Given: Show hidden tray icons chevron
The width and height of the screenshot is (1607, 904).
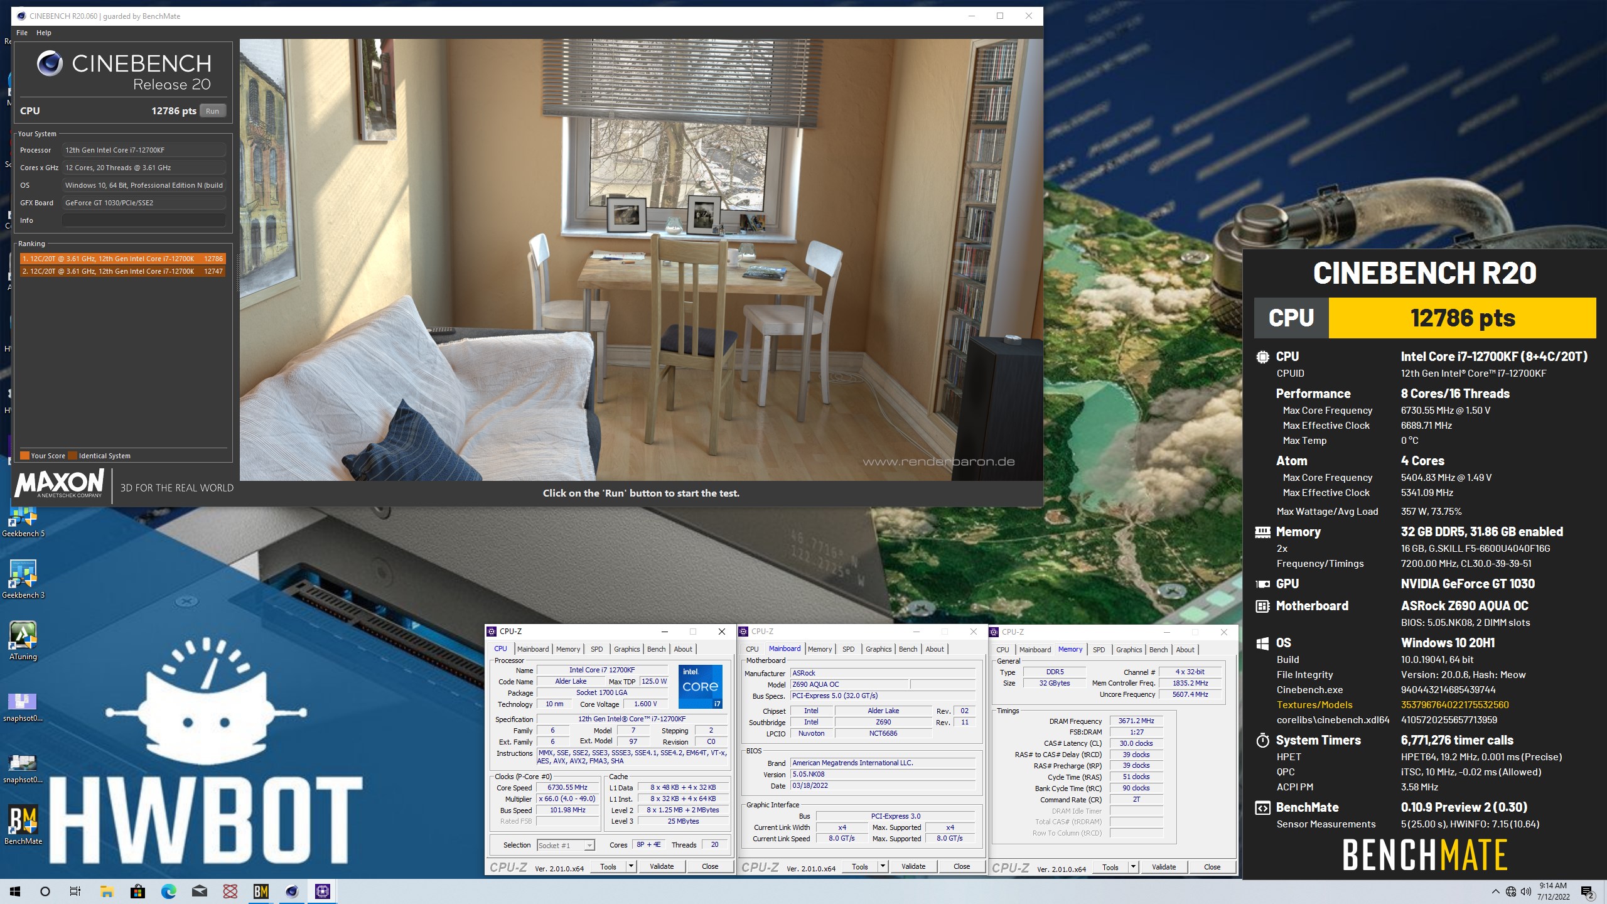Looking at the screenshot, I should coord(1495,891).
